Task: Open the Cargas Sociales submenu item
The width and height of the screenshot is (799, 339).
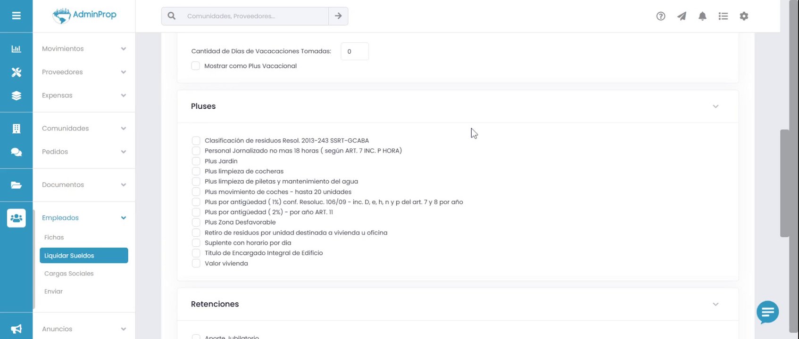Action: click(69, 274)
